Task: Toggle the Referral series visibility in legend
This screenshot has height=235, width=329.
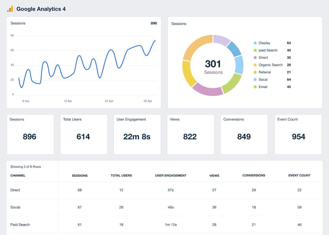Action: coord(265,72)
